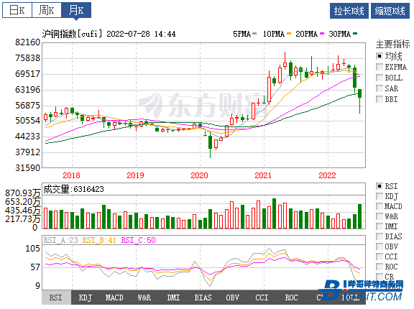This screenshot has width=414, height=309.
Task: Enable the SAR indicator checkbox
Action: [x=379, y=88]
